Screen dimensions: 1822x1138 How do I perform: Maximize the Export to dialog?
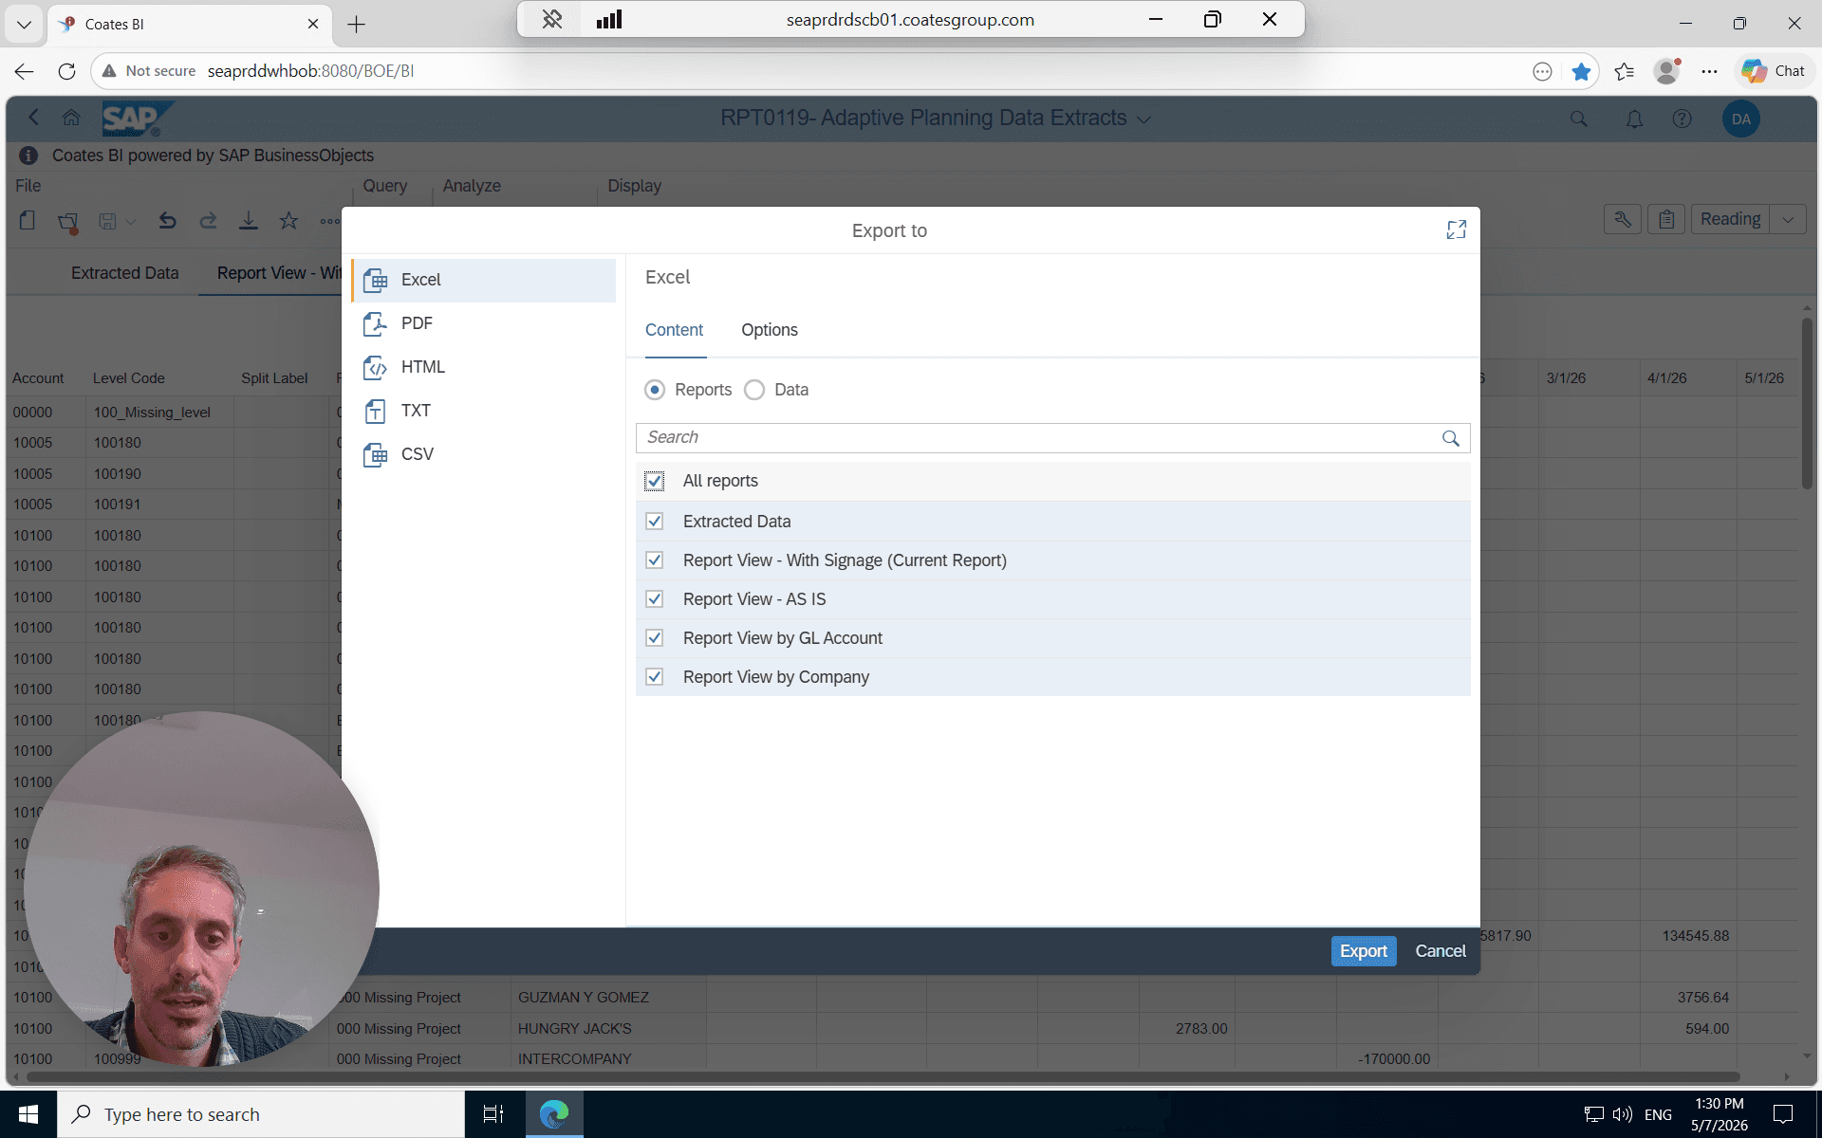pyautogui.click(x=1456, y=229)
